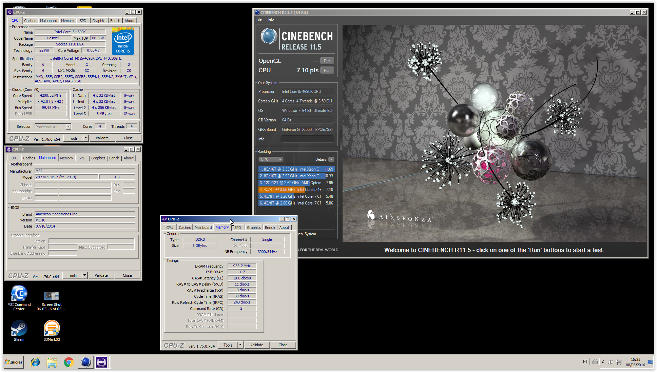
Task: Click the ranking Details arrow button
Action: 331,159
